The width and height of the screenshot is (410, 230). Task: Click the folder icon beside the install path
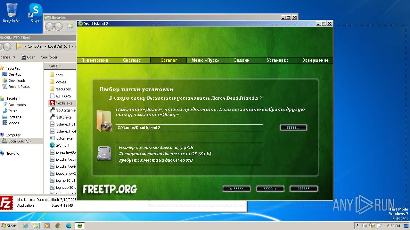[x=104, y=121]
